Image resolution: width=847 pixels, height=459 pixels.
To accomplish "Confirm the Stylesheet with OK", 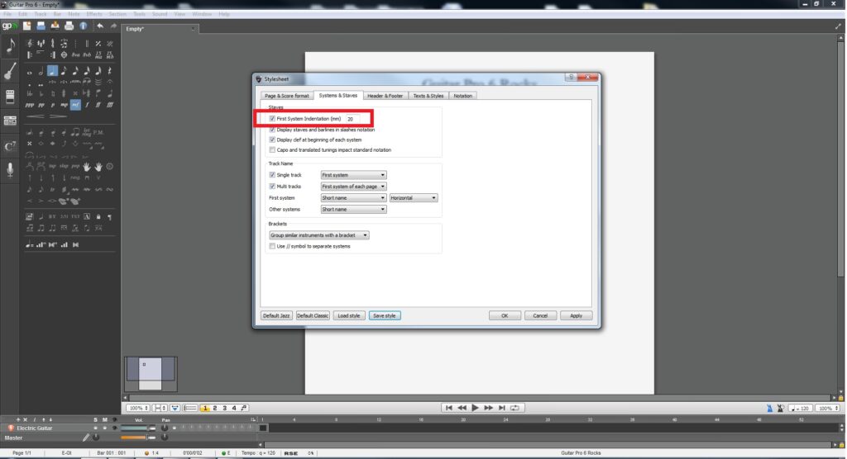I will point(505,315).
